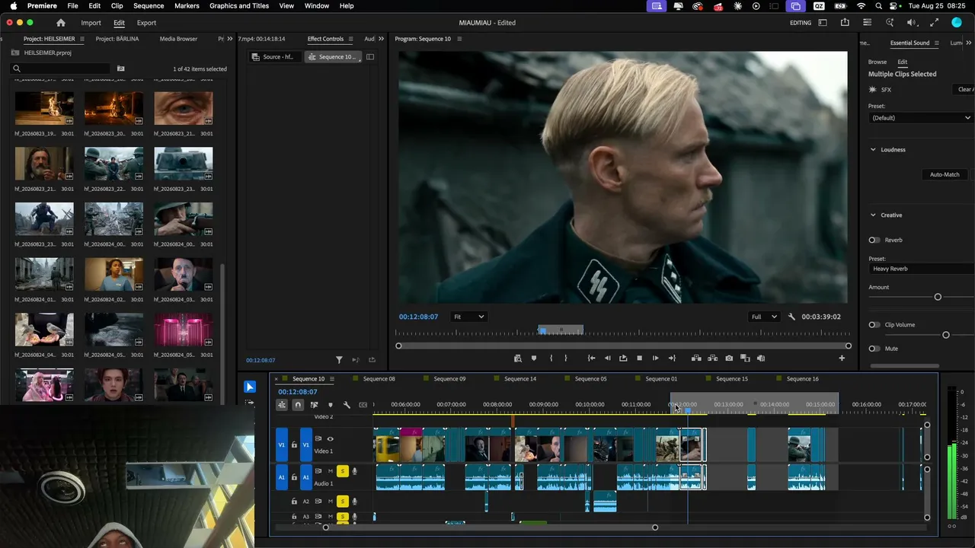Switch to the Sequence 08 tab

(379, 379)
